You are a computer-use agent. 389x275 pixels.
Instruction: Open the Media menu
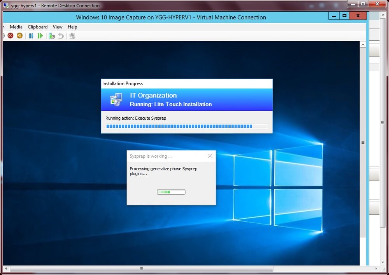coord(16,27)
